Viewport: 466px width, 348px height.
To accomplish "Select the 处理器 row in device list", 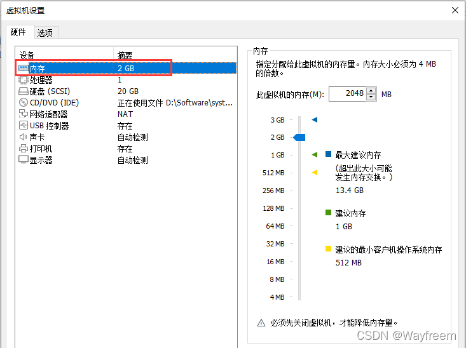I will (x=126, y=80).
